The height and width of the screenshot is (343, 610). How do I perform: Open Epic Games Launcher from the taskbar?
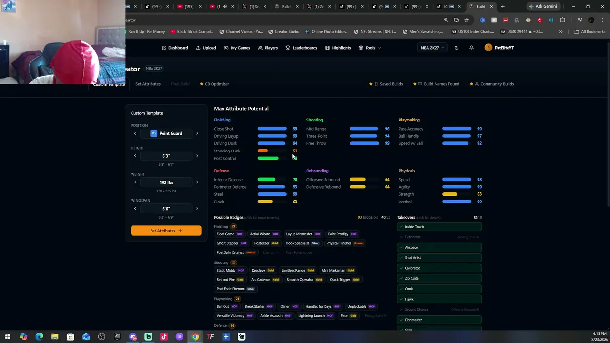[117, 337]
